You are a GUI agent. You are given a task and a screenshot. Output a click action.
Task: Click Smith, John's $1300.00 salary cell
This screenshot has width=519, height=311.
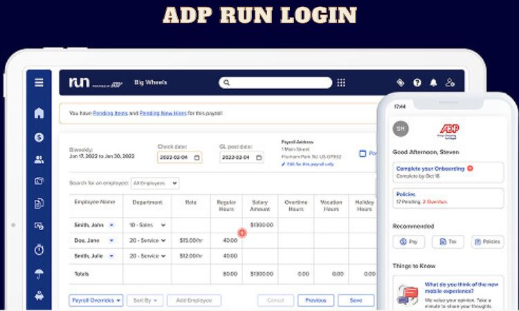[262, 225]
